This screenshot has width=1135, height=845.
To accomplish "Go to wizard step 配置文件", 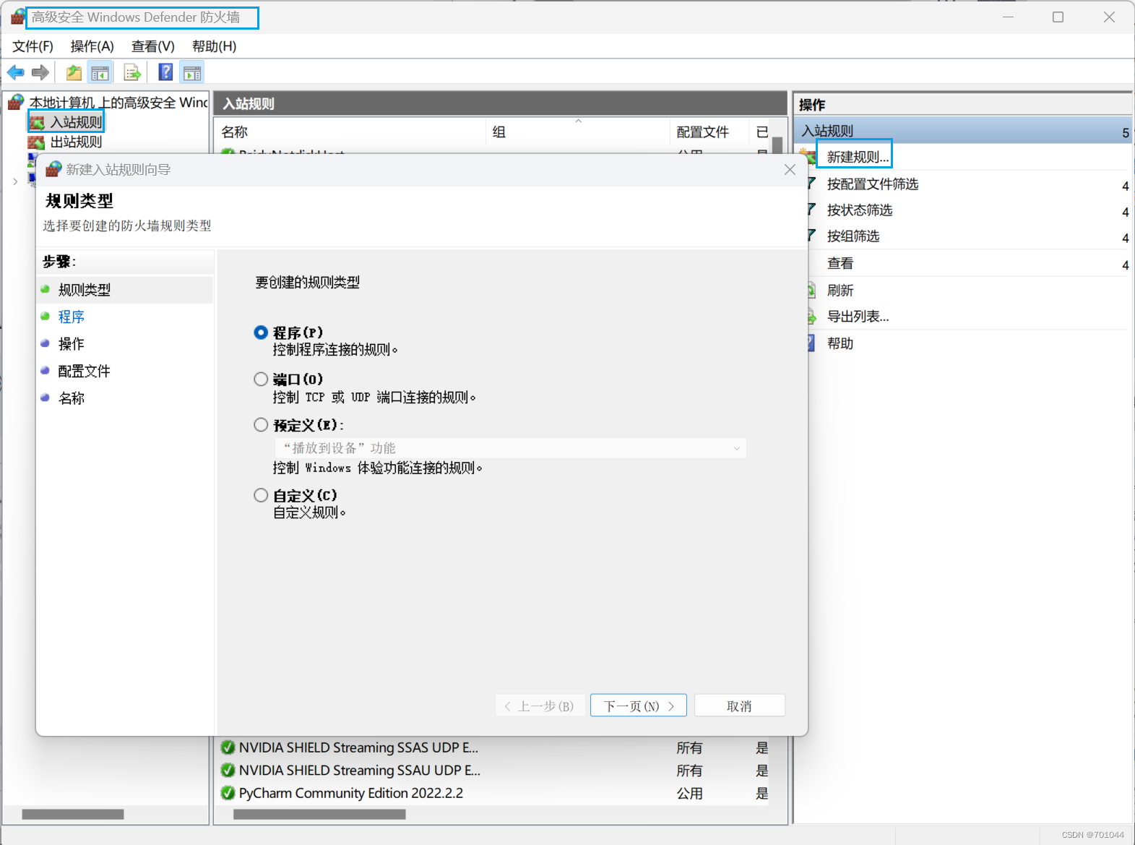I will pyautogui.click(x=84, y=371).
